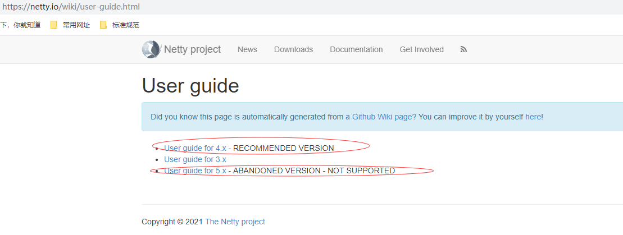Open the Get Involved menu
Screen dimensions: 623x235
click(421, 49)
